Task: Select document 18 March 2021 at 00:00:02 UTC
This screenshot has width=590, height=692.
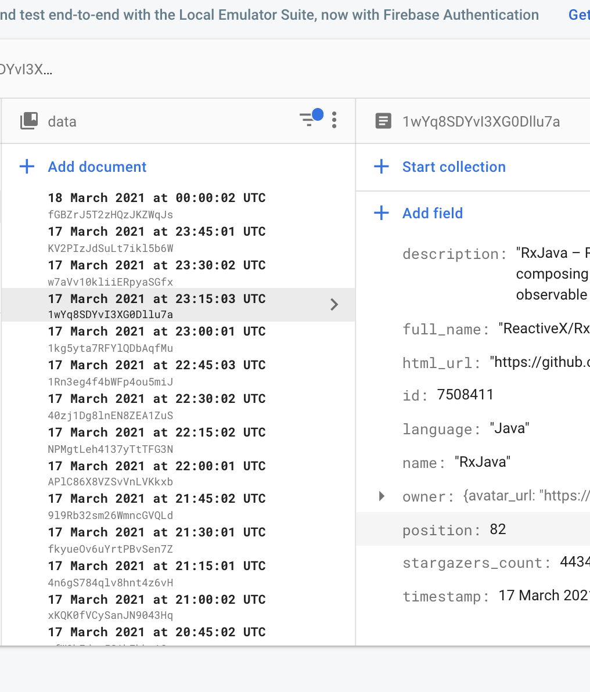Action: click(157, 198)
